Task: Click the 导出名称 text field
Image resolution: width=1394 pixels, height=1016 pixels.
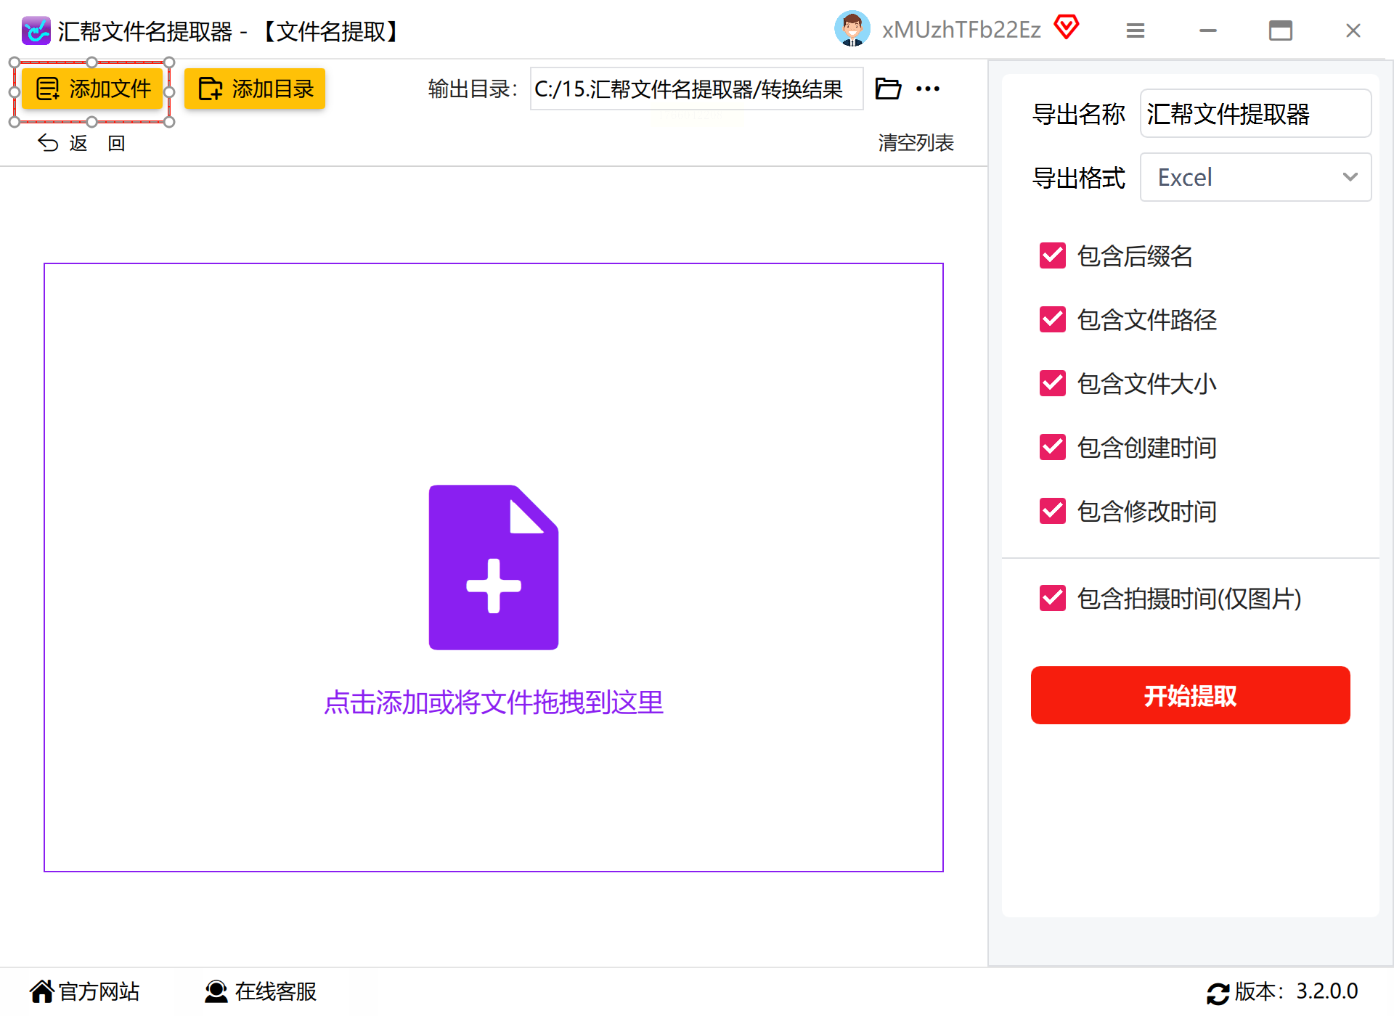Action: coord(1255,114)
